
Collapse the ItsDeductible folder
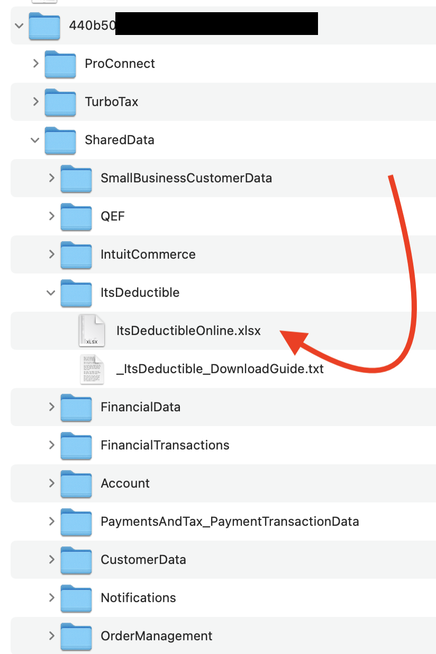click(x=51, y=293)
